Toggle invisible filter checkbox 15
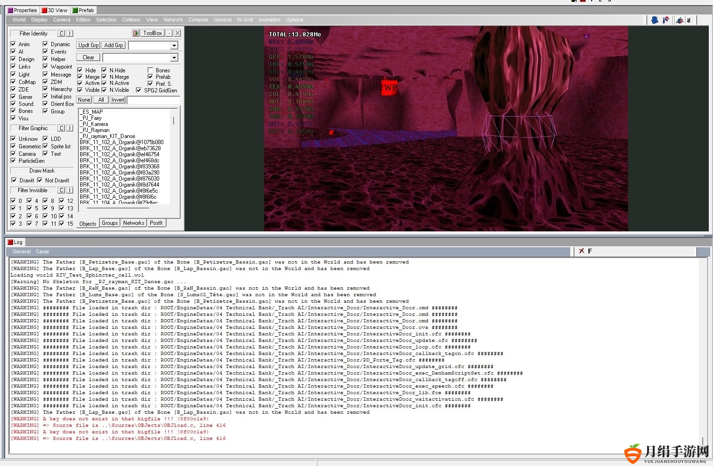 point(62,224)
